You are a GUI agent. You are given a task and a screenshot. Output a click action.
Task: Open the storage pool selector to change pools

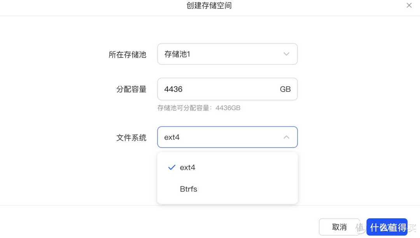tap(227, 54)
